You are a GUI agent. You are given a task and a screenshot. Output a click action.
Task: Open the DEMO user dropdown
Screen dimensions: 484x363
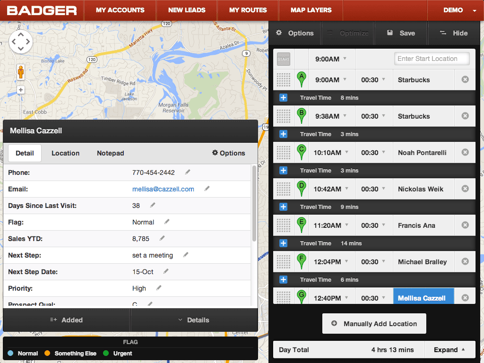456,10
